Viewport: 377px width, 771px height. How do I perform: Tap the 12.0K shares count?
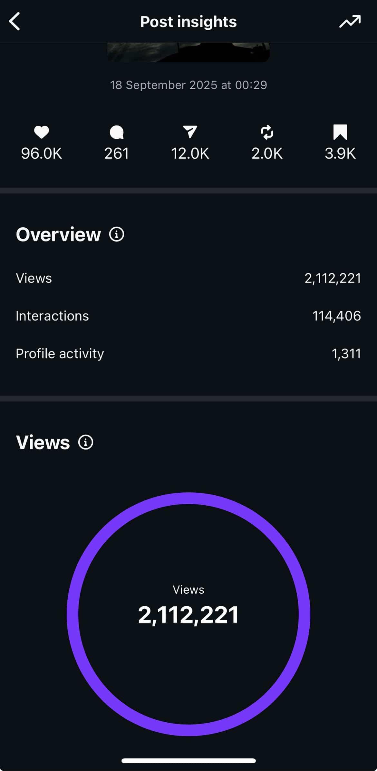coord(190,153)
